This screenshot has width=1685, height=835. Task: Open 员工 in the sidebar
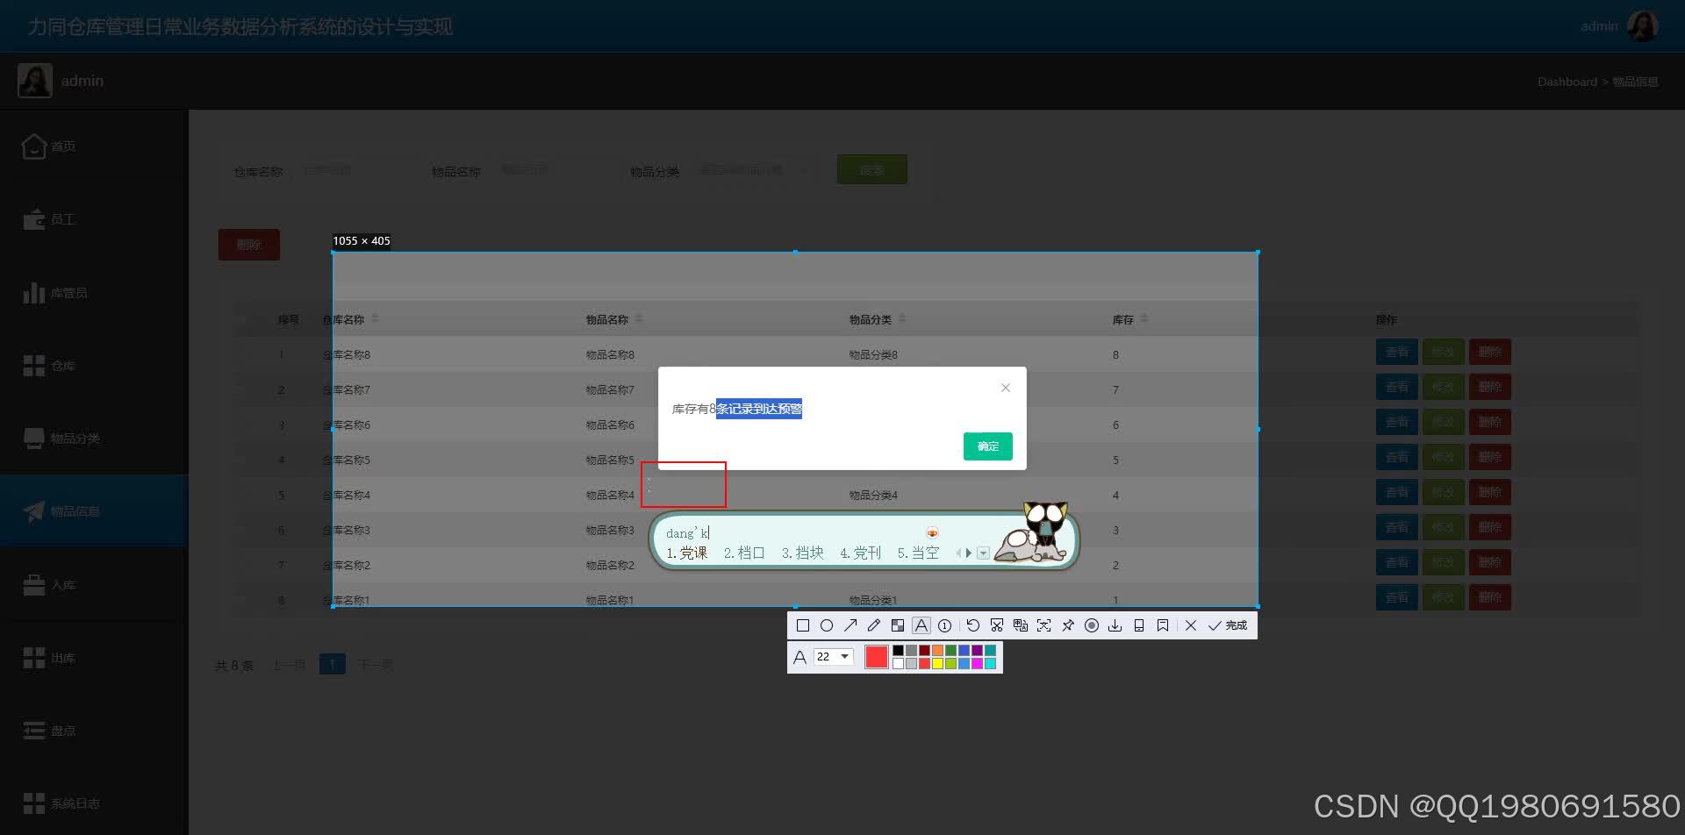(94, 219)
